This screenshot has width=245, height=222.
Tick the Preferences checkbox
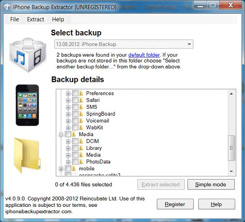click(75, 93)
